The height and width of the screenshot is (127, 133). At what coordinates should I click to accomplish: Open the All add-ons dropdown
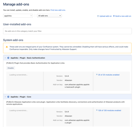pos(49,16)
